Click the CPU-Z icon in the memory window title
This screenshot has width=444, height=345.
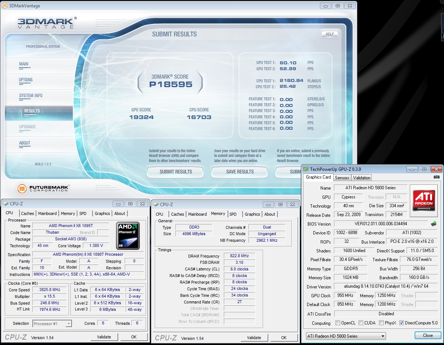coord(156,205)
